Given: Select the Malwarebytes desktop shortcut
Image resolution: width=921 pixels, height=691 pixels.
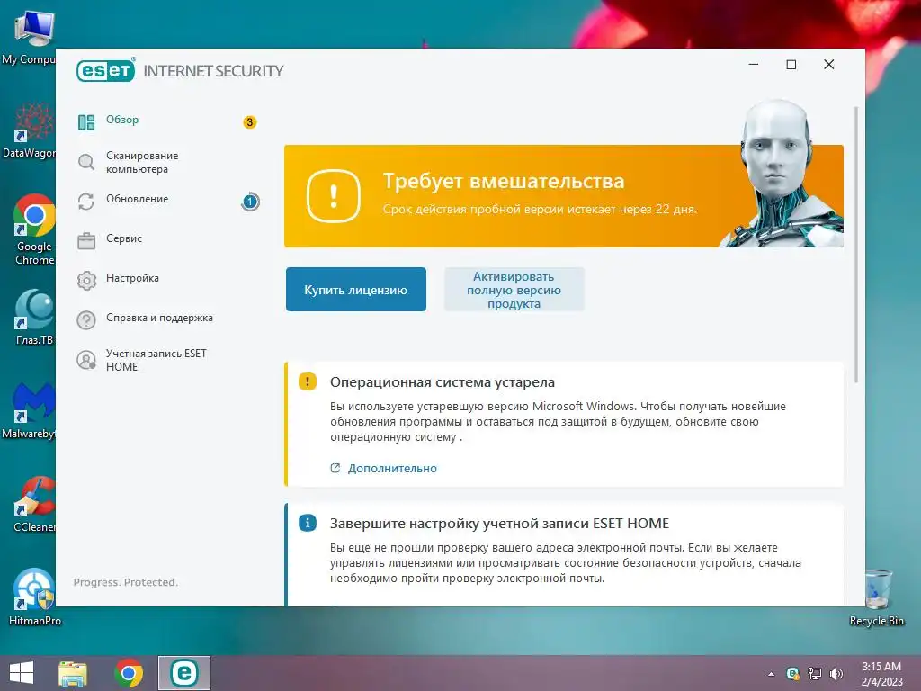Looking at the screenshot, I should (29, 410).
